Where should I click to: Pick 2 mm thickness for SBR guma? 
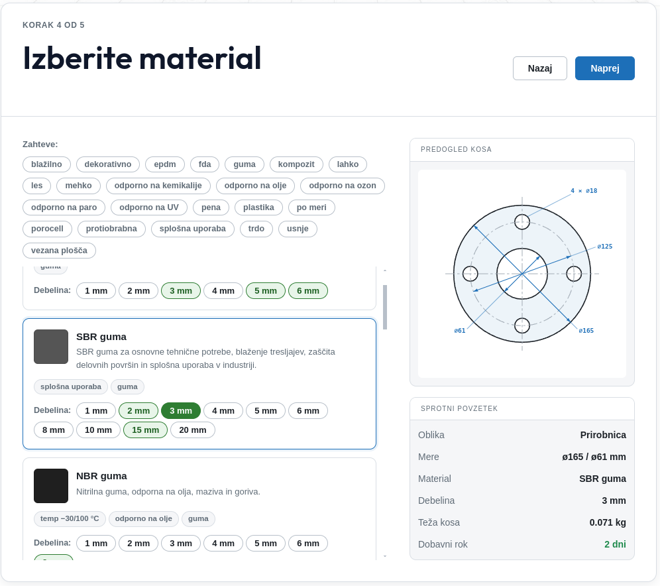(138, 410)
